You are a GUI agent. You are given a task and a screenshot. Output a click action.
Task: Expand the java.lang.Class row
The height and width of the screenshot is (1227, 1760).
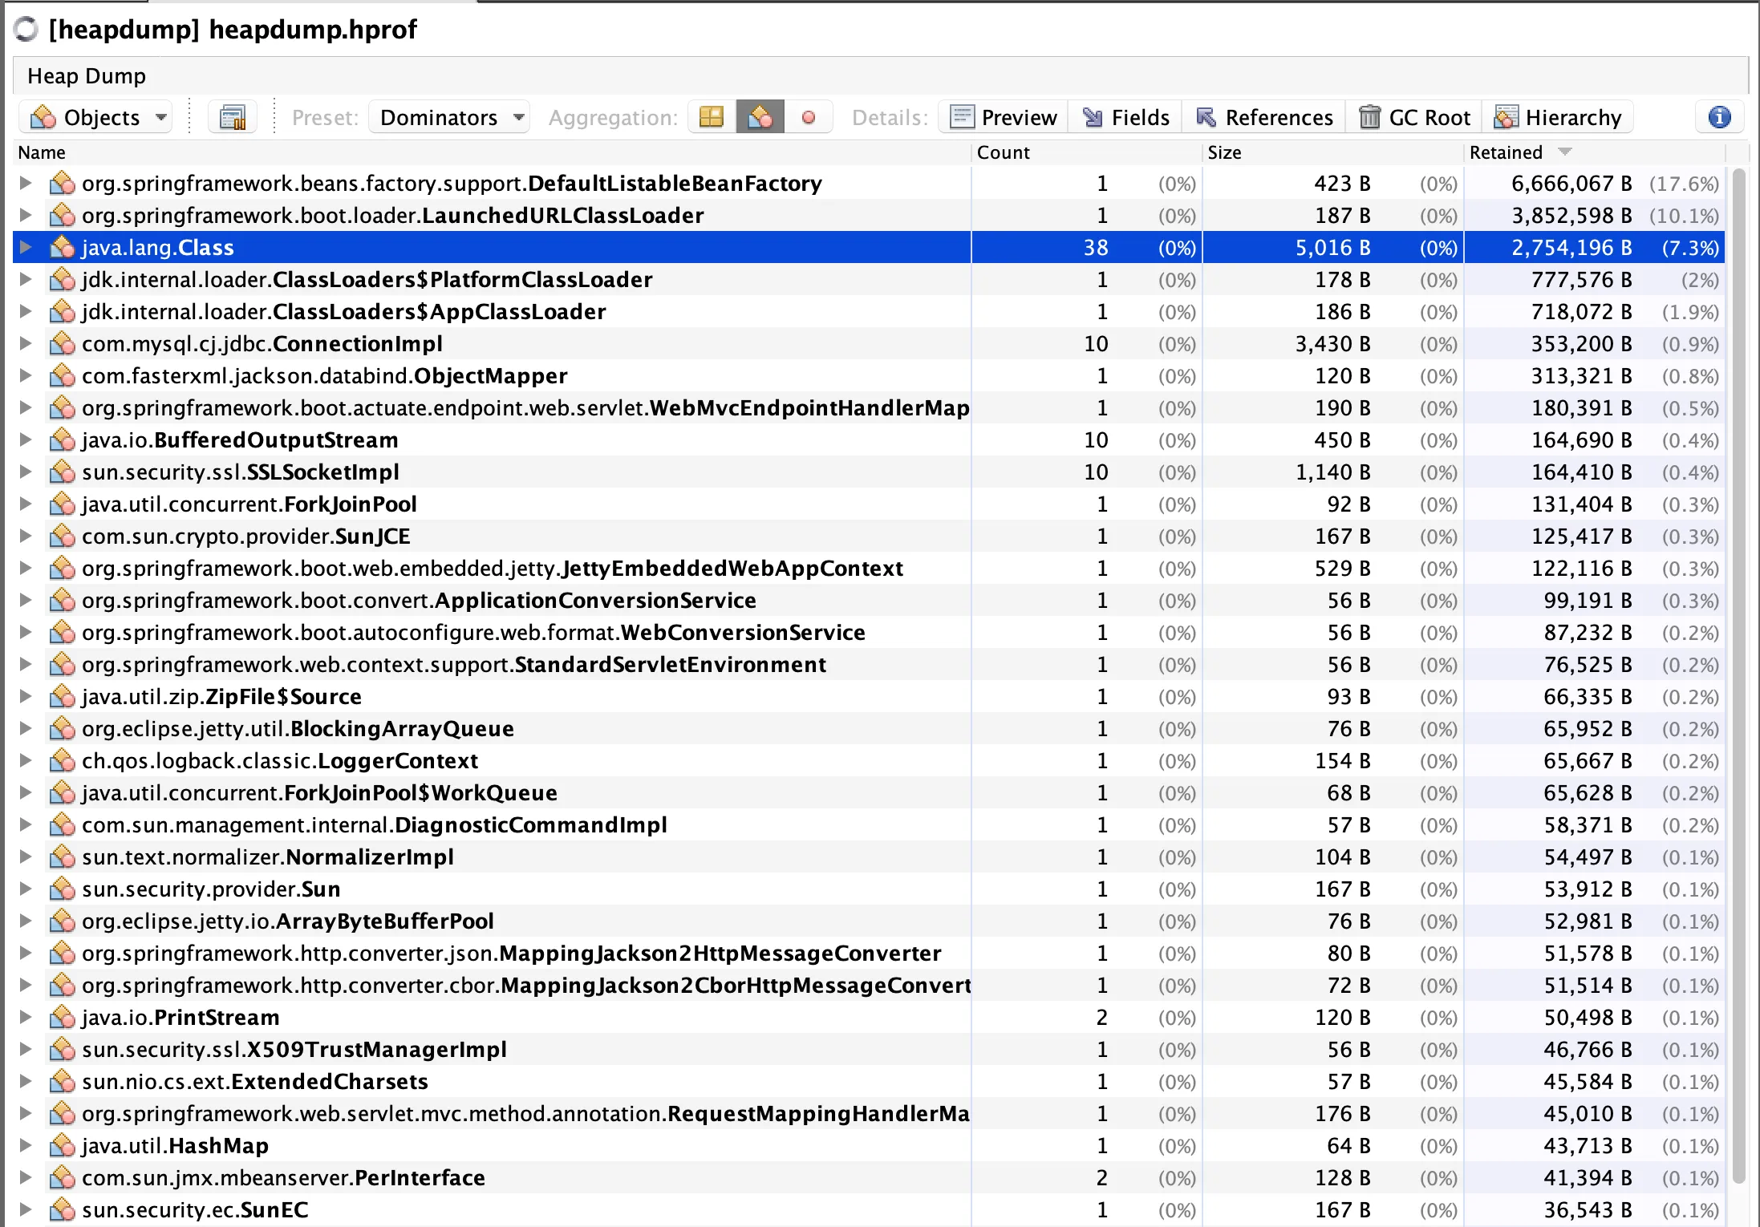click(26, 248)
